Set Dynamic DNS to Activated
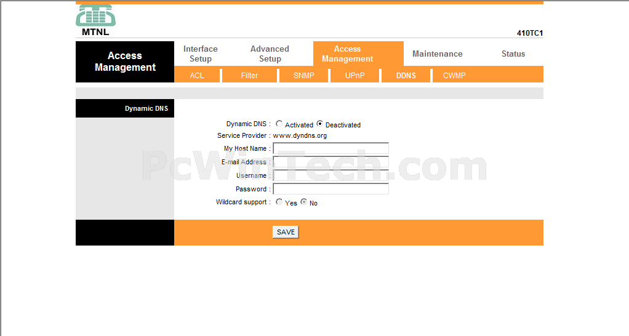The height and width of the screenshot is (336, 629). coord(279,124)
